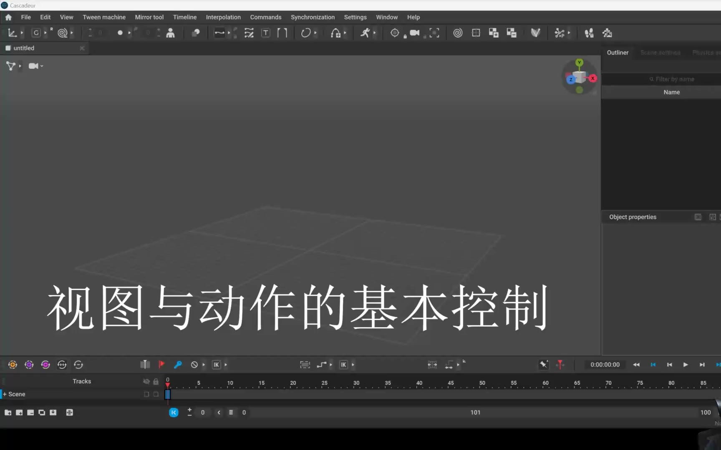Click the brackets interval icon
Viewport: 721px width, 450px height.
(x=282, y=33)
